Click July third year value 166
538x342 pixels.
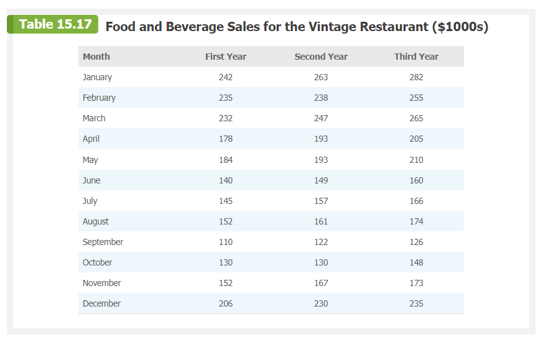416,201
